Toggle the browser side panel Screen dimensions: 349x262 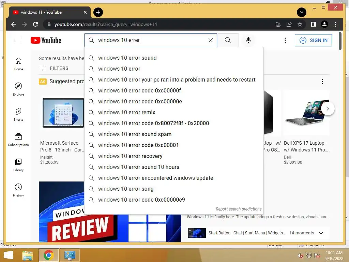(x=314, y=24)
